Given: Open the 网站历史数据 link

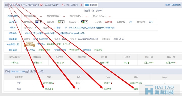Looking at the screenshot, I should [60, 50].
